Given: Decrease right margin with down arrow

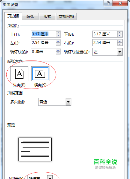Looking at the screenshot, I should tap(119, 44).
